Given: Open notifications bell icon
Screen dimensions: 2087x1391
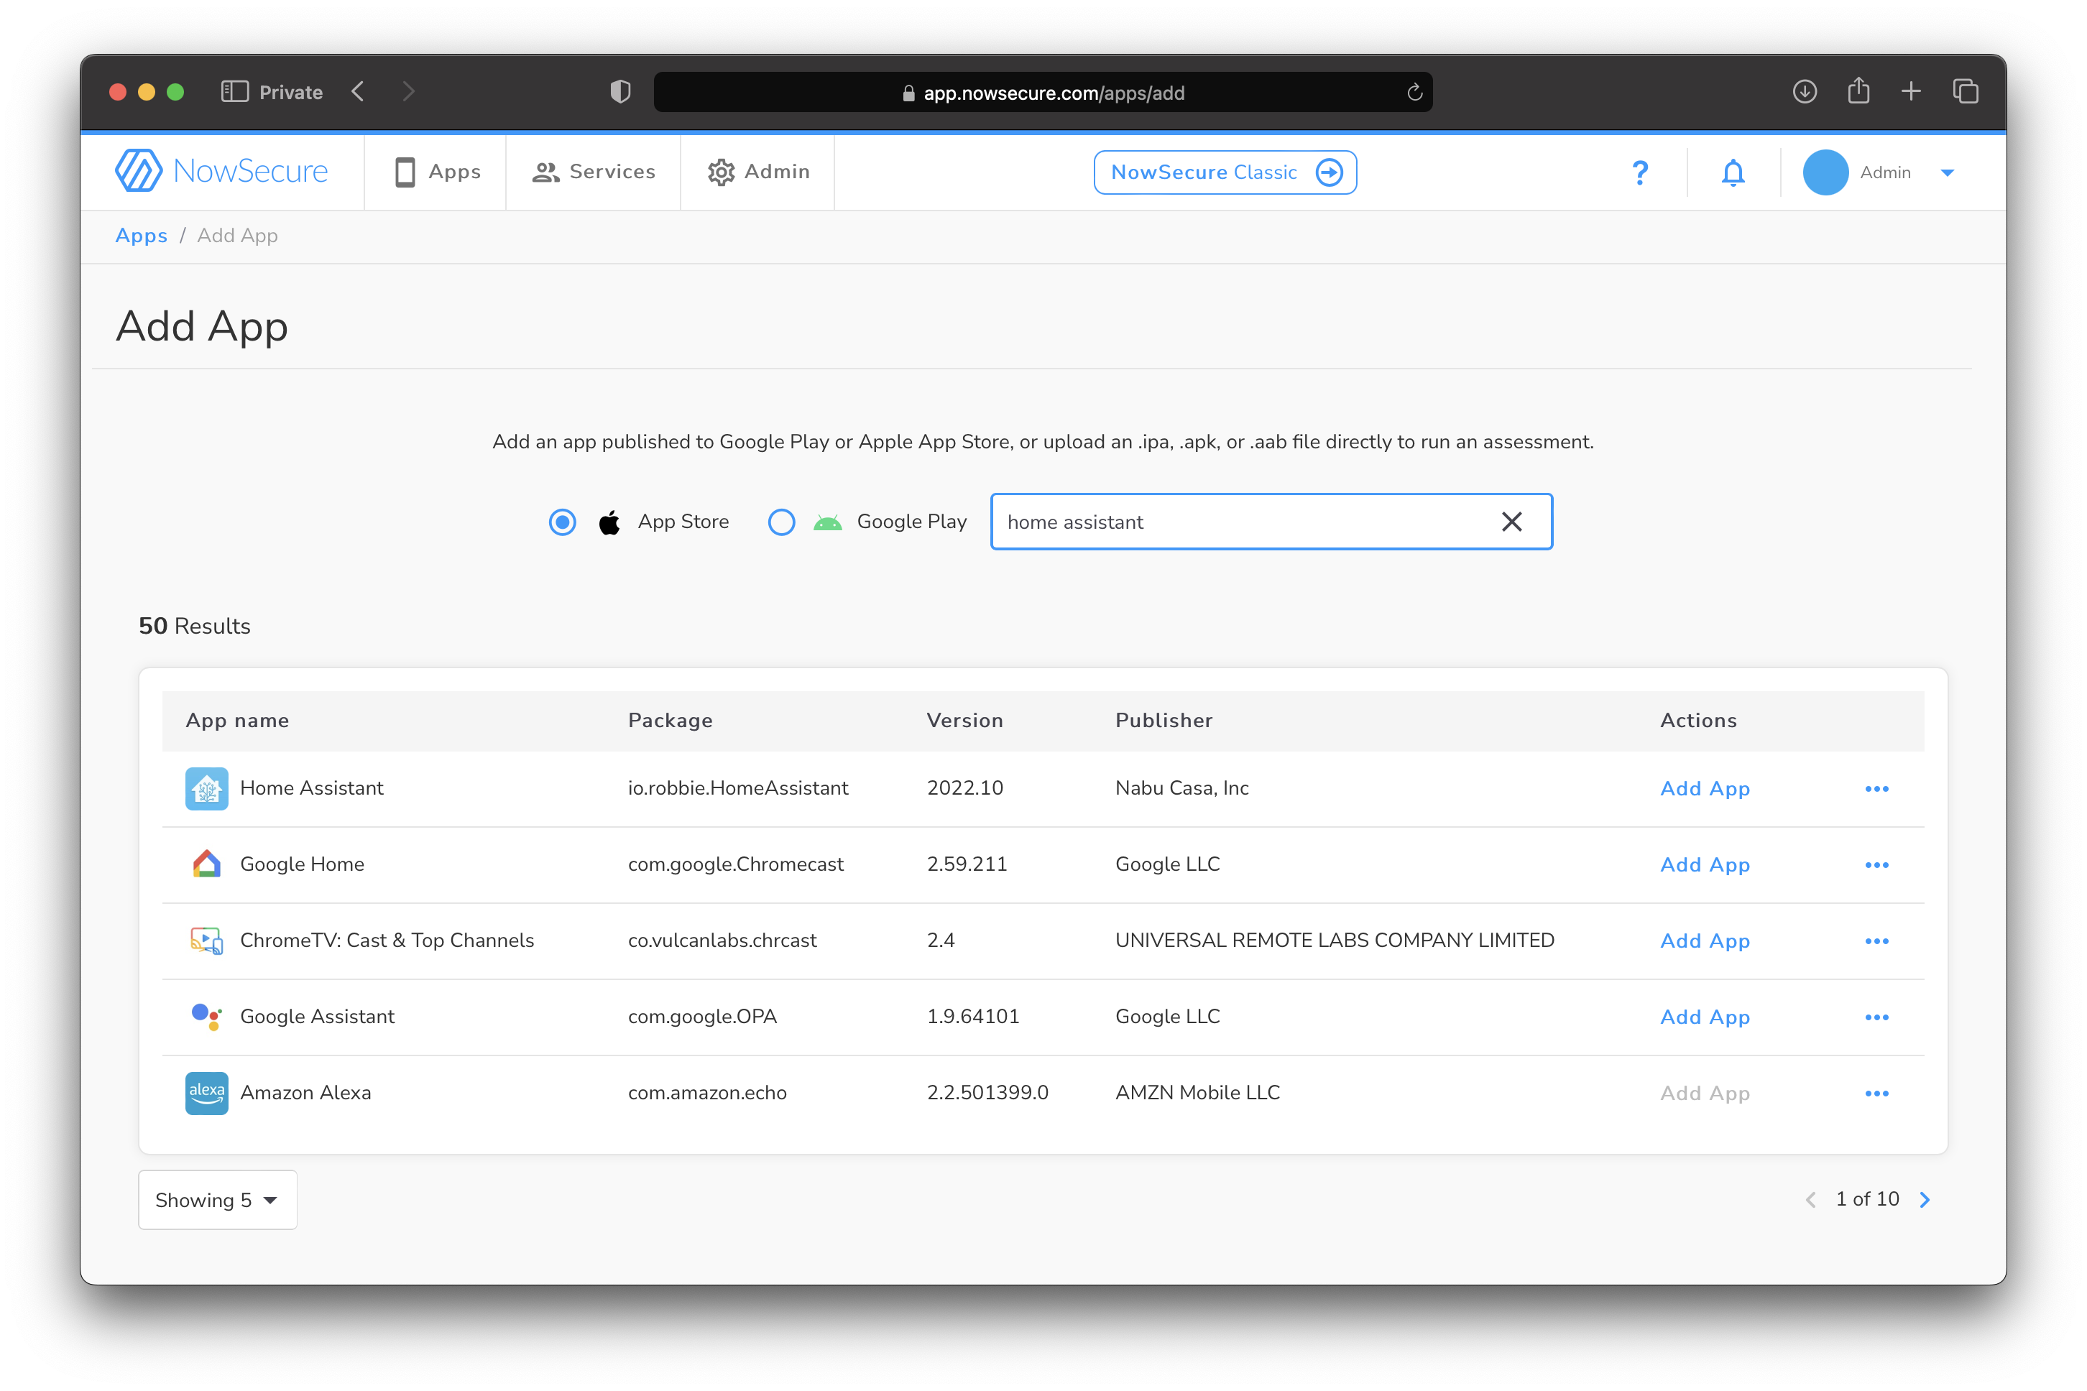Looking at the screenshot, I should coord(1732,172).
